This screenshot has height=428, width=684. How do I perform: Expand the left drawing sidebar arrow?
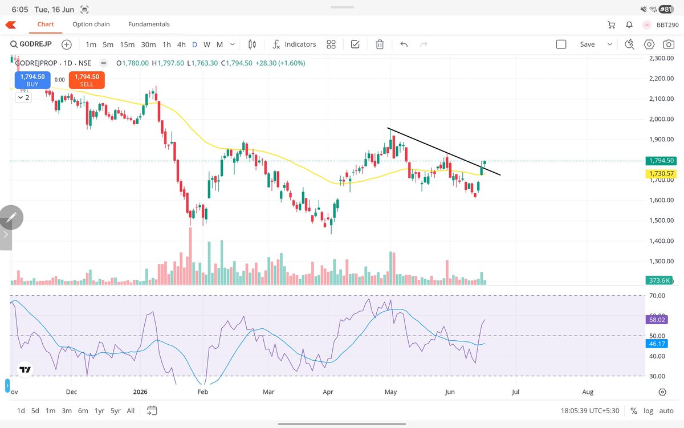pyautogui.click(x=5, y=234)
